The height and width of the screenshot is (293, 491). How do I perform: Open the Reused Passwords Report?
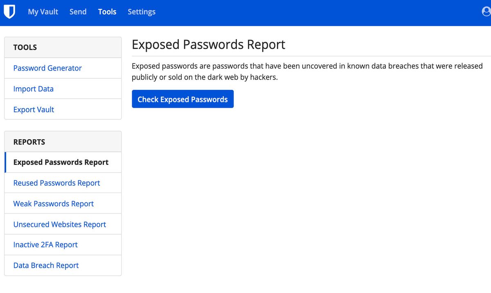[x=56, y=183]
